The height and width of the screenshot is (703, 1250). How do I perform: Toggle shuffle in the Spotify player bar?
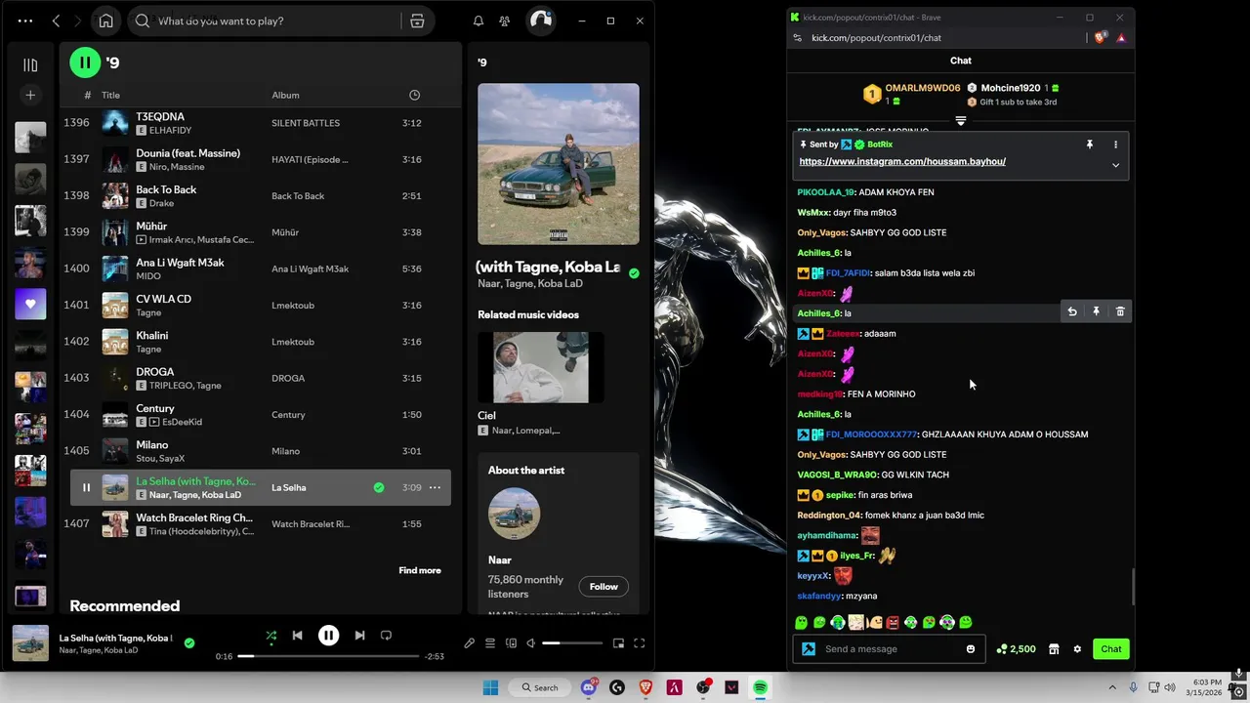click(271, 636)
